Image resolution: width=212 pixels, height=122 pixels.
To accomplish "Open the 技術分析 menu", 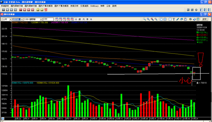I will pos(74,6).
